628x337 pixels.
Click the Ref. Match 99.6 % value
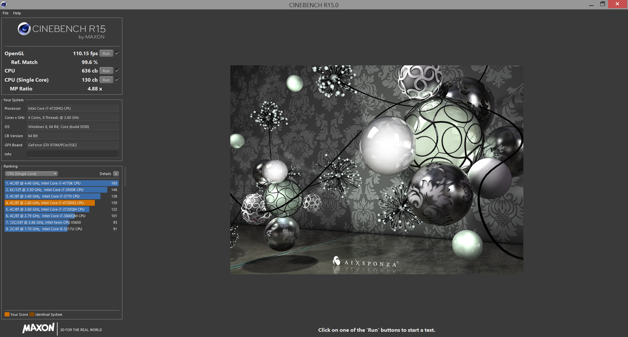click(x=90, y=62)
